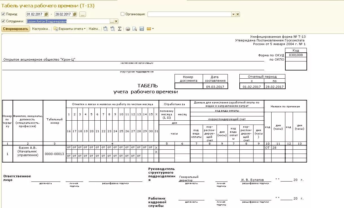Select the cell 0301008 ОКУД code
Screen dimensions: 344x208
point(296,55)
